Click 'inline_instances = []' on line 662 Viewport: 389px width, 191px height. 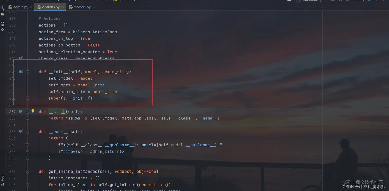[74, 178]
